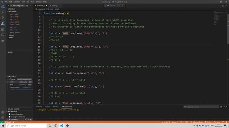Close the bottom panel
Image resolution: width=229 pixels, height=128 pixels.
[227, 107]
